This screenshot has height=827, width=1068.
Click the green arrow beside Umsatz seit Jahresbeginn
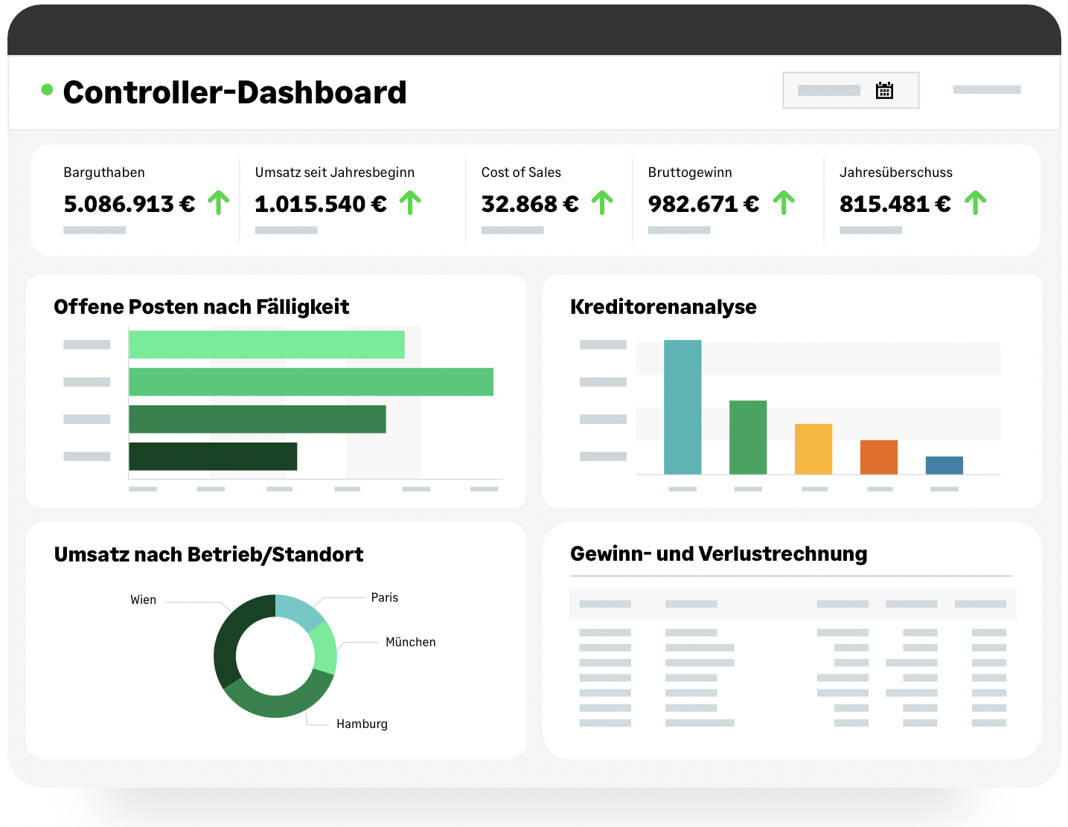410,202
